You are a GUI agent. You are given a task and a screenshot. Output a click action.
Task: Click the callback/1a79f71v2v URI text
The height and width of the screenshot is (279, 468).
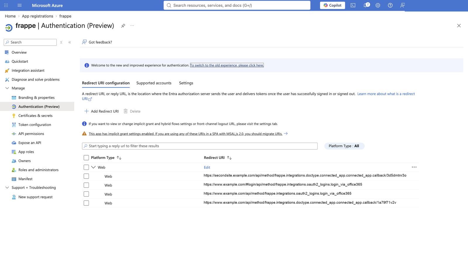(x=300, y=202)
